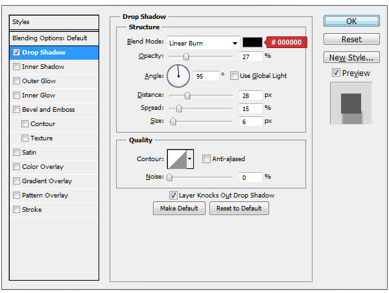Click the Spread slider handle
Screen dimensions: 389x293
pos(179,108)
